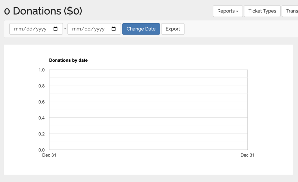The width and height of the screenshot is (298, 182).
Task: Expand the Reports dropdown menu
Action: tap(228, 11)
